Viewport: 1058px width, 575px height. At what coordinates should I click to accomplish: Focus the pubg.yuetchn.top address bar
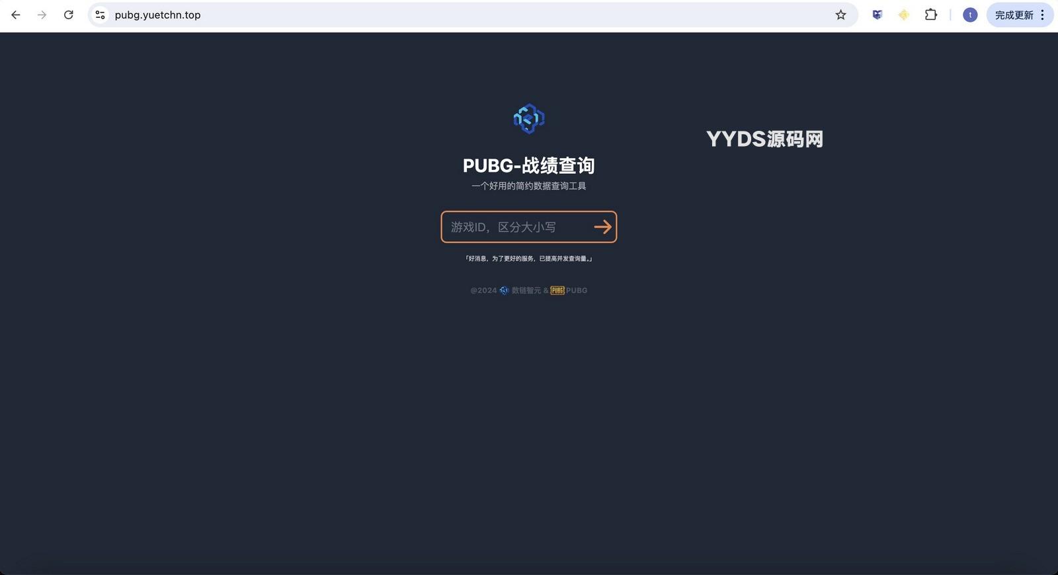[x=463, y=15]
